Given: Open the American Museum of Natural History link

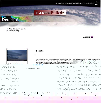Looking at the screenshot, I should coord(75,3).
